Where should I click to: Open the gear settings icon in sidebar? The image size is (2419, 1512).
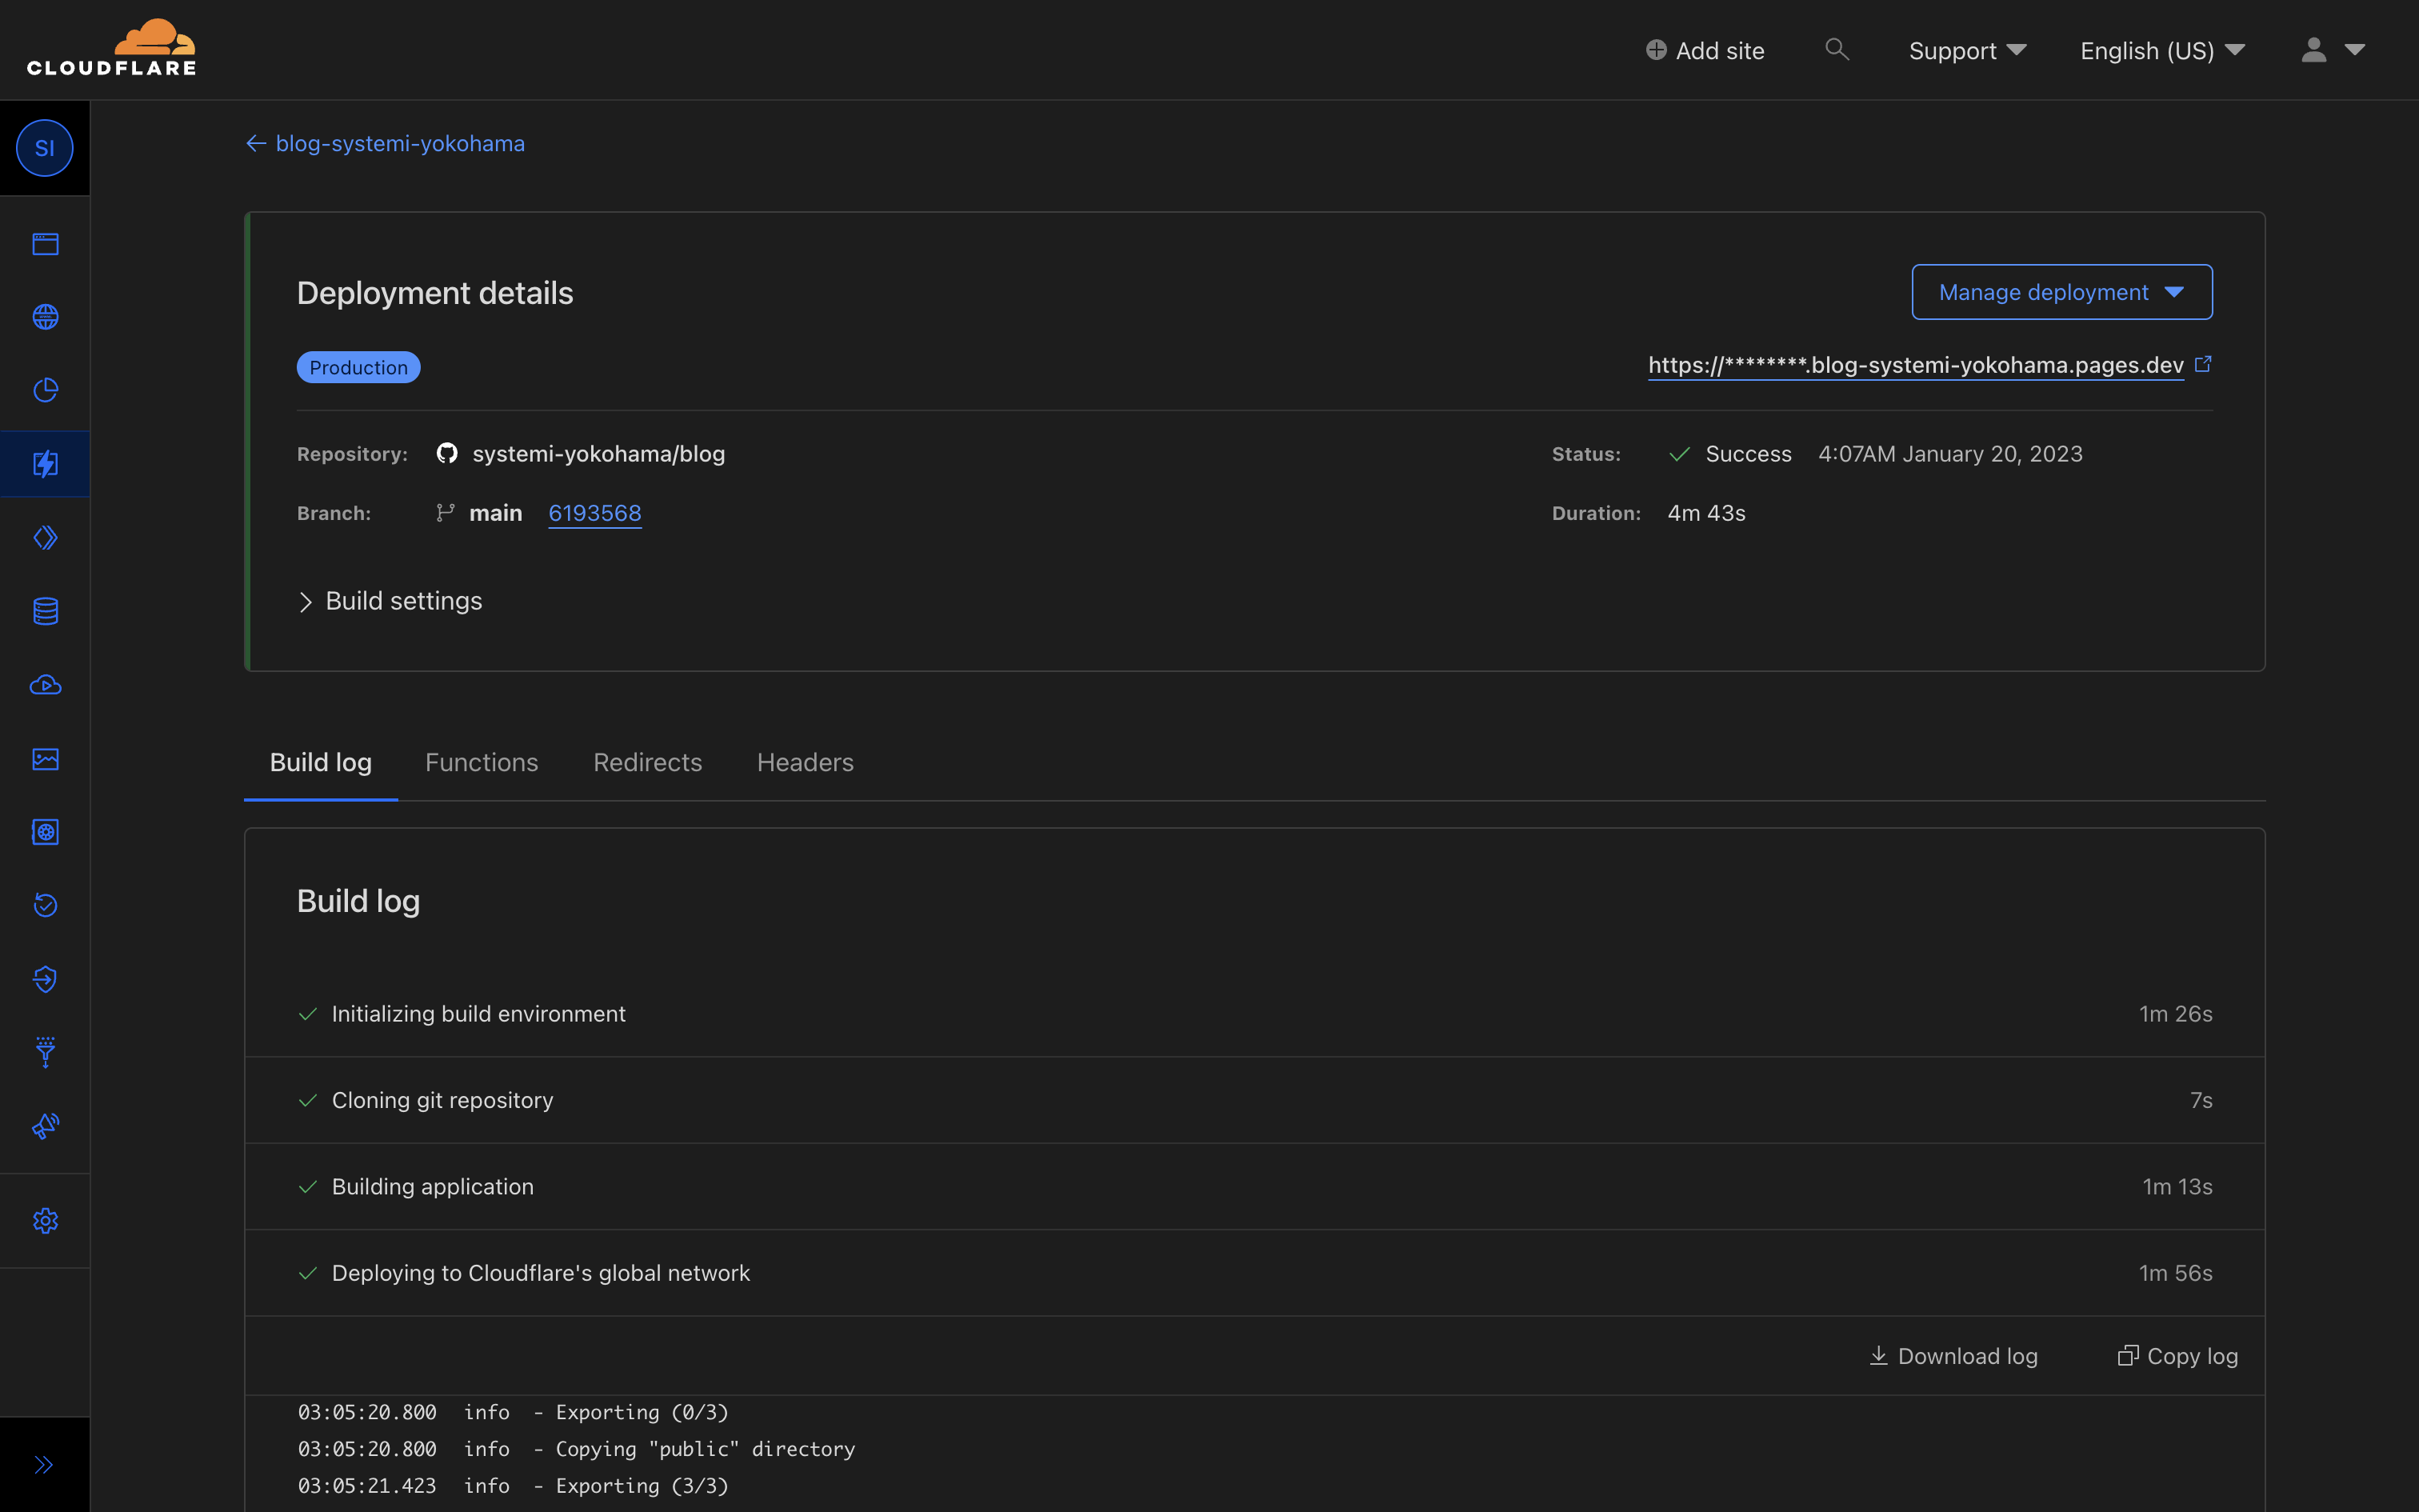coord(45,1221)
